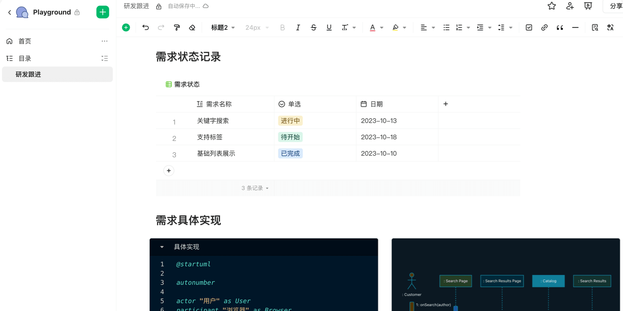Open the highlight color dropdown arrow
Screen dimensions: 623x311
[405, 28]
